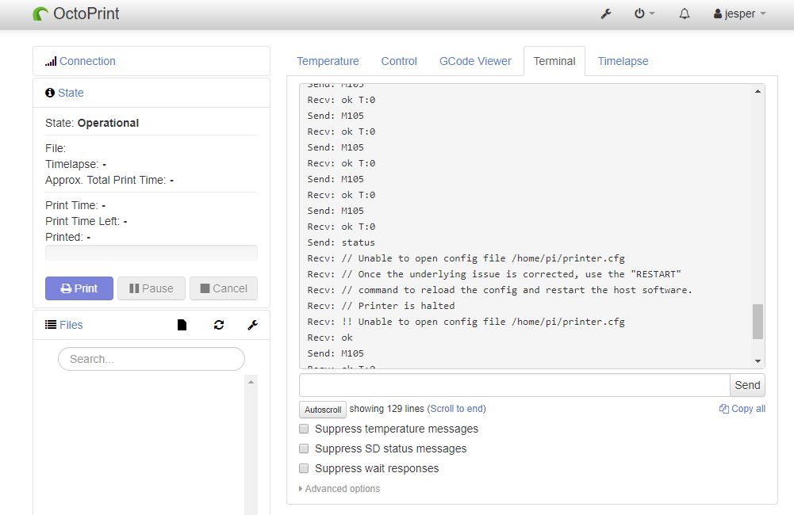The height and width of the screenshot is (515, 794).
Task: Collapse the Files panel heading
Action: pos(71,325)
